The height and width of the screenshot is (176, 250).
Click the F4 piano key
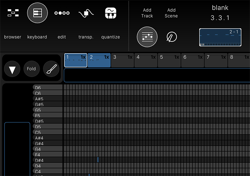[47, 154]
